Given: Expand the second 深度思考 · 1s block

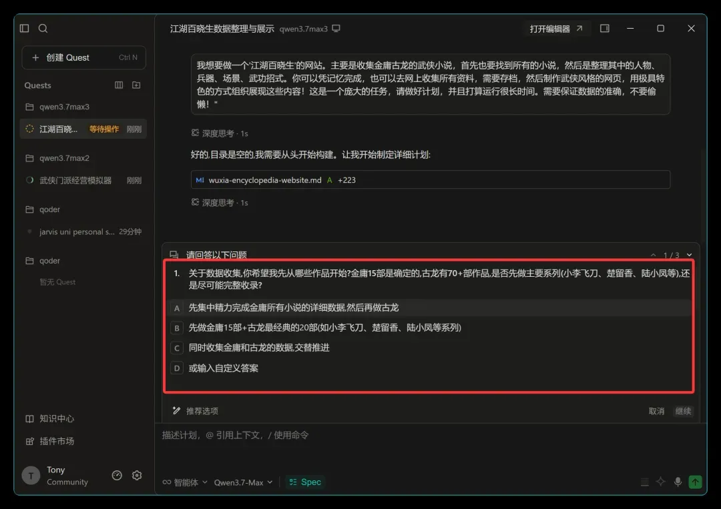Looking at the screenshot, I should click(x=220, y=203).
